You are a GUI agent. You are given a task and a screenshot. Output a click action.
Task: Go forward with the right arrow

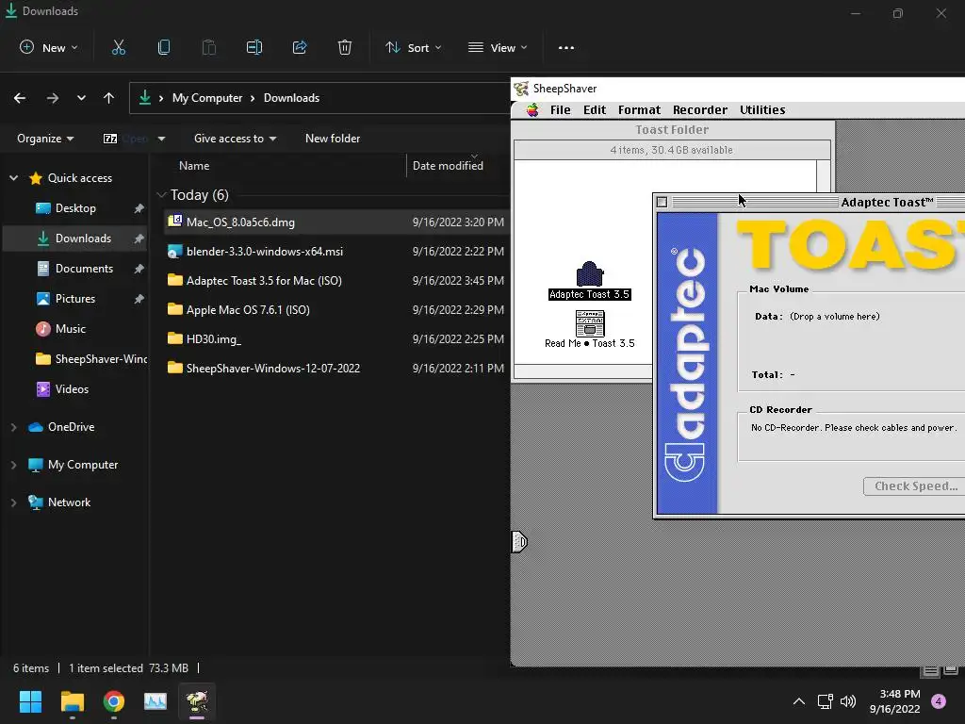pyautogui.click(x=53, y=98)
